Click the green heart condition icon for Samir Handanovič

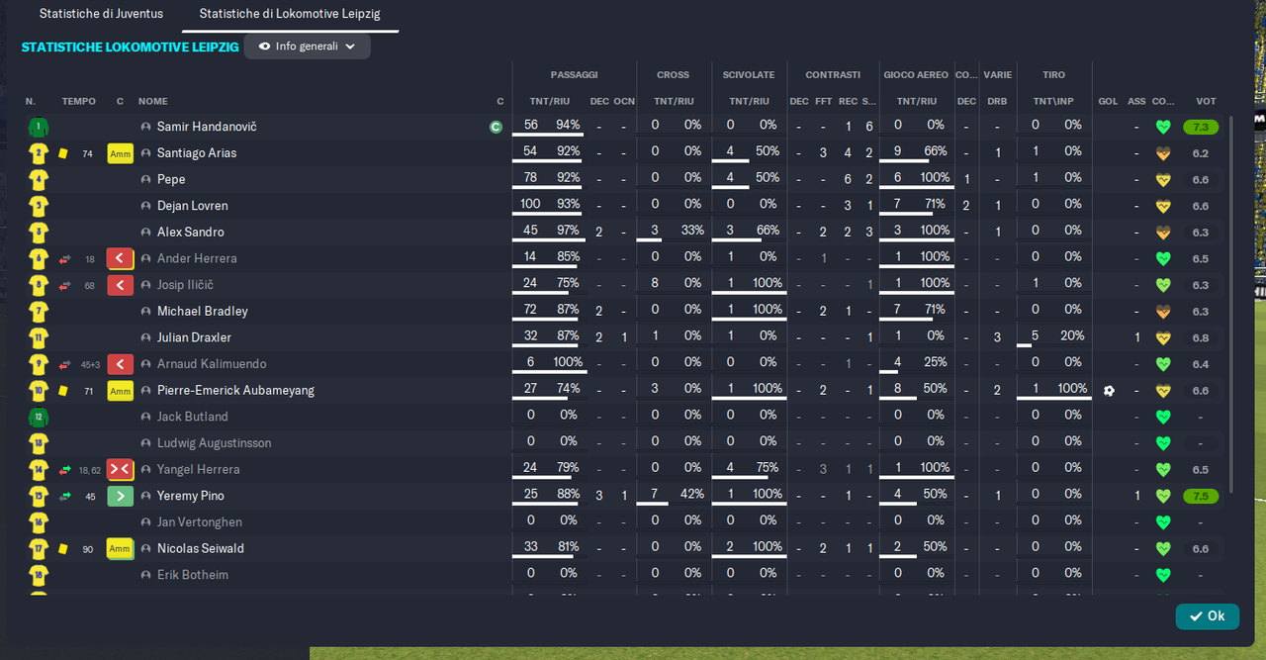(x=1163, y=127)
